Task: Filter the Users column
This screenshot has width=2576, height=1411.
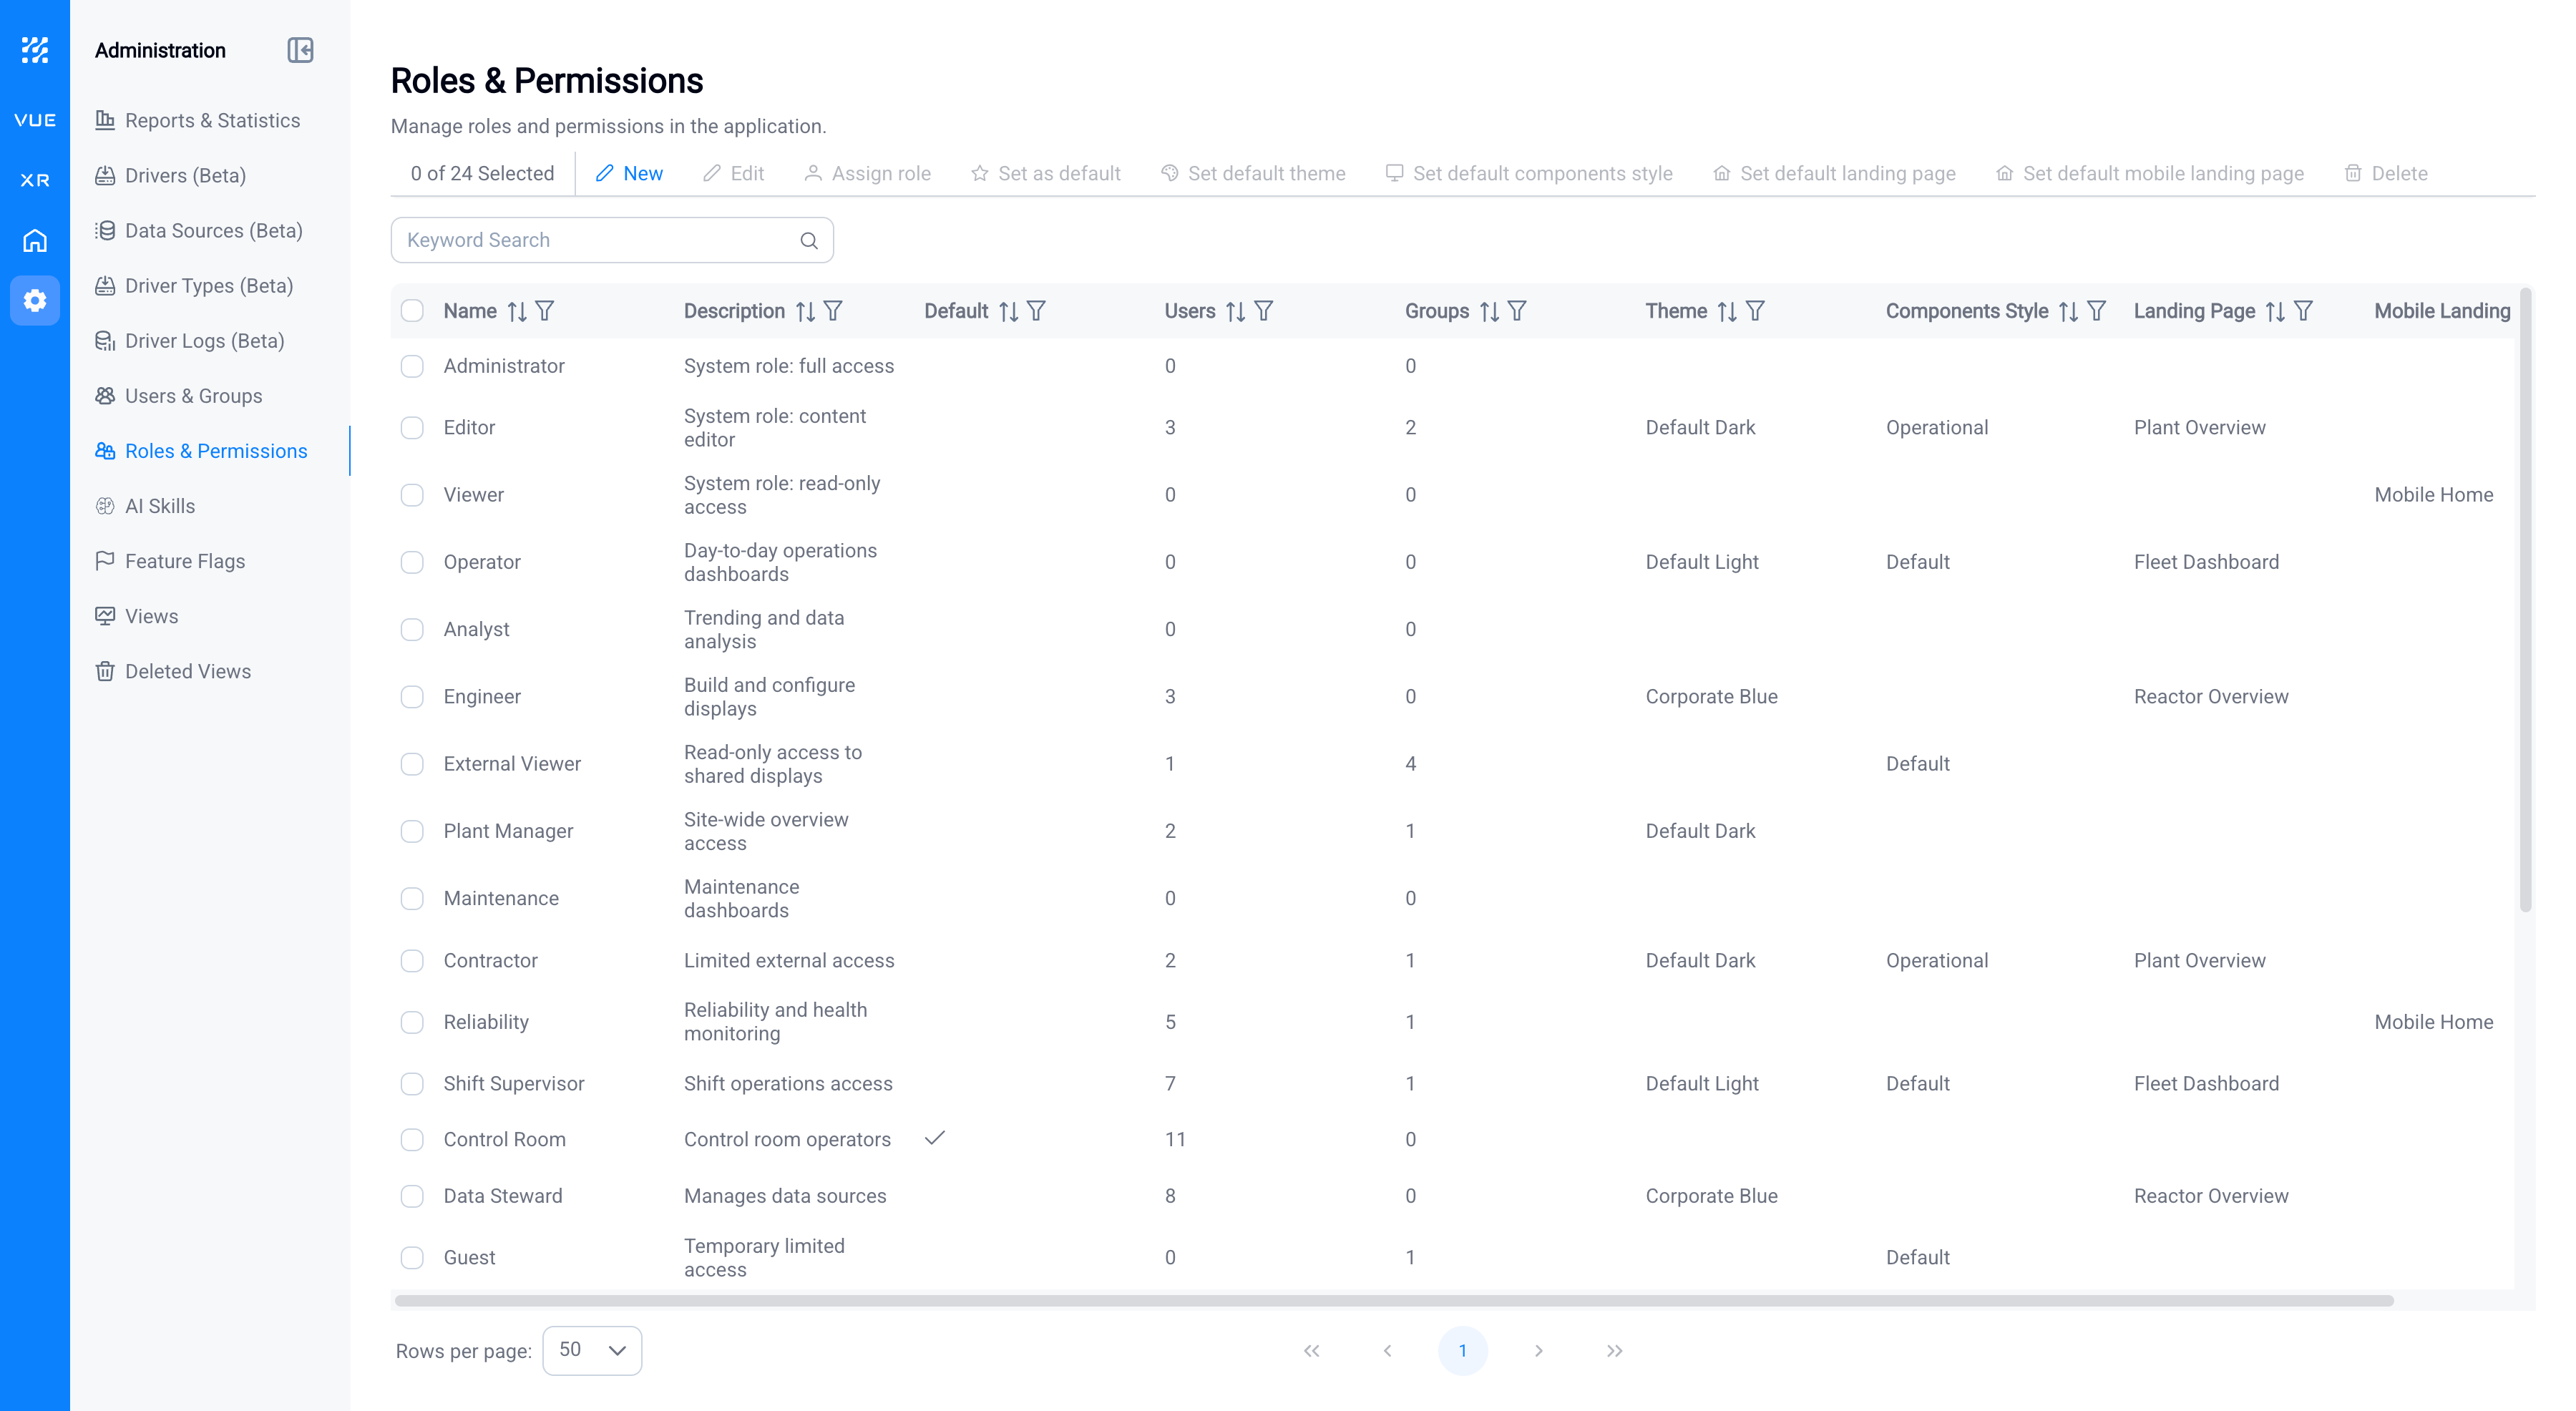Action: (x=1264, y=311)
